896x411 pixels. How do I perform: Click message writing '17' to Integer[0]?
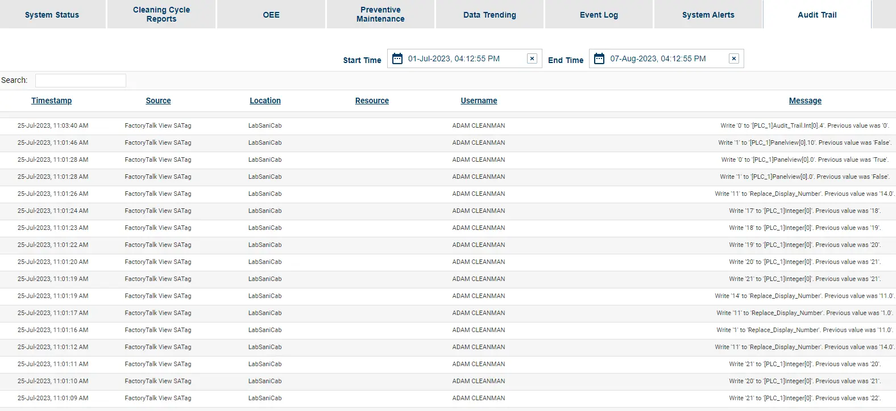coord(804,211)
